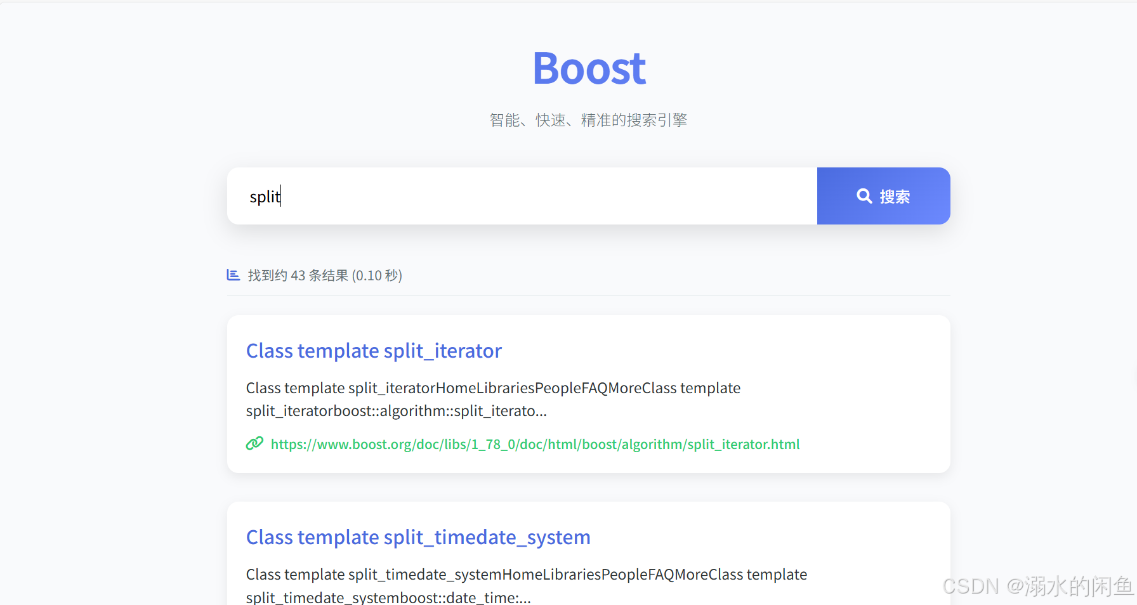1137x605 pixels.
Task: Click the Boost logo heading
Action: coord(589,68)
